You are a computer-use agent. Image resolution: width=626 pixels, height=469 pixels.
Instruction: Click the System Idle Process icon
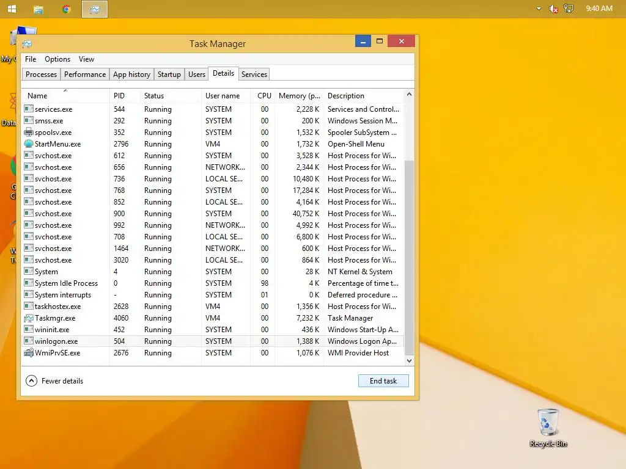(28, 283)
